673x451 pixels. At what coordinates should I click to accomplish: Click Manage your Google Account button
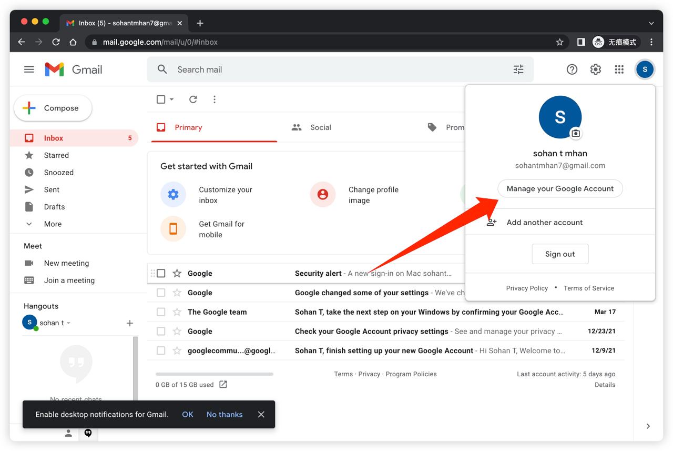[x=560, y=189]
